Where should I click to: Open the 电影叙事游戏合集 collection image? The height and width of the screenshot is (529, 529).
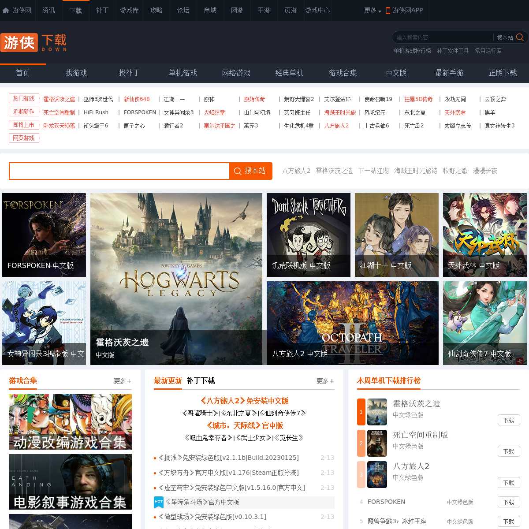click(x=70, y=482)
